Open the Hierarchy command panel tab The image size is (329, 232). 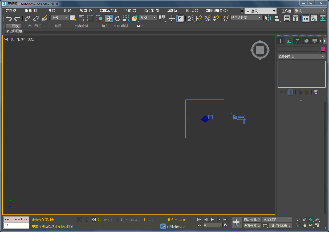click(298, 41)
